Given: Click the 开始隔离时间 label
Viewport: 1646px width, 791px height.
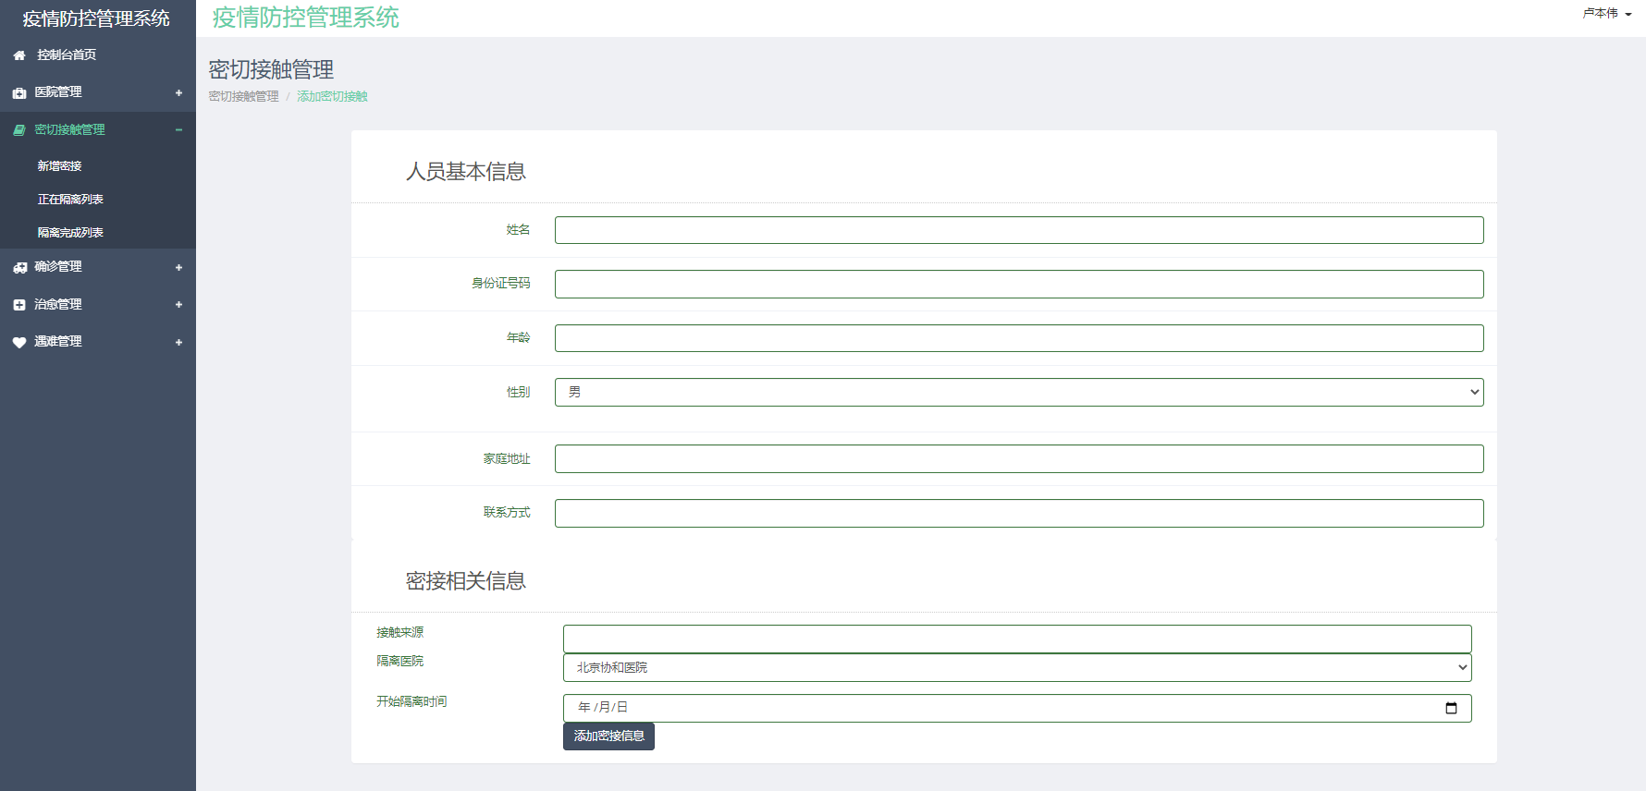Looking at the screenshot, I should (411, 701).
